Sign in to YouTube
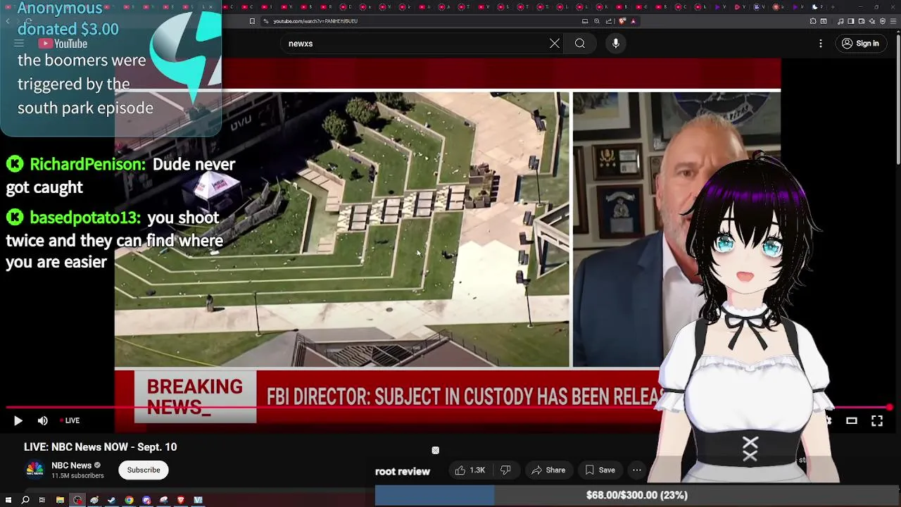The image size is (901, 507). (860, 44)
